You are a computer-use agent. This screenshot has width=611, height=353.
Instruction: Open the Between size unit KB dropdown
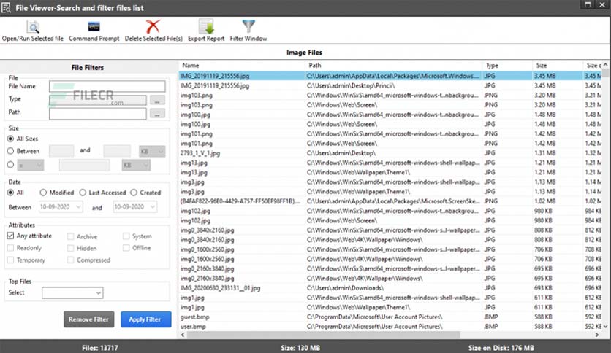(x=152, y=151)
